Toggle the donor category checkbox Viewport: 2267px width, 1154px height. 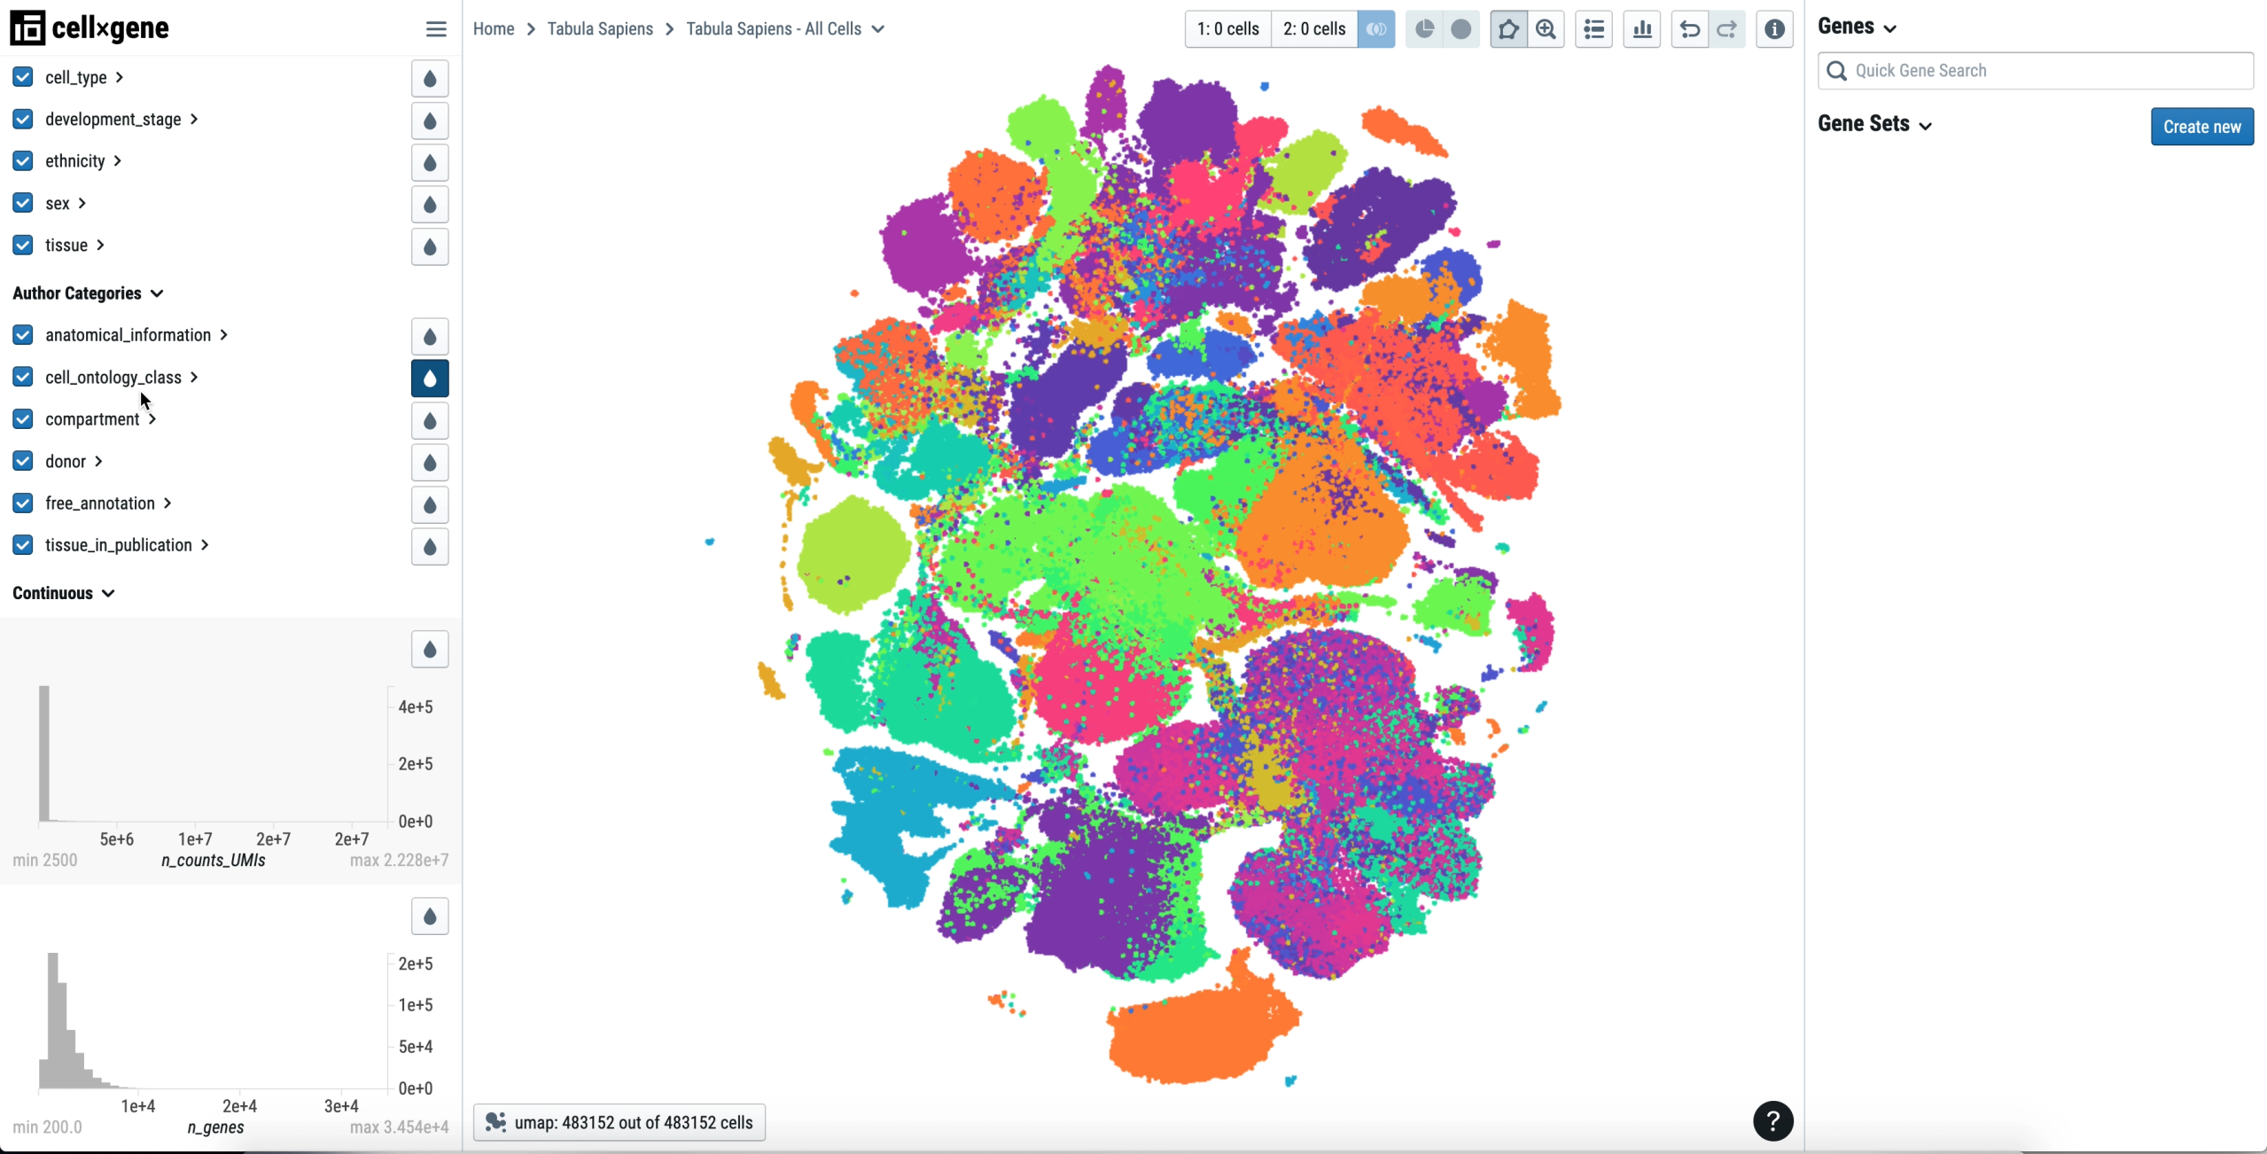tap(23, 461)
